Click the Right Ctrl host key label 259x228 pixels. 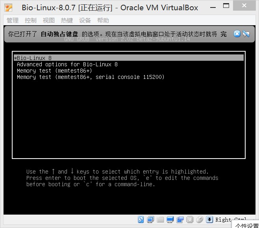tap(231, 220)
